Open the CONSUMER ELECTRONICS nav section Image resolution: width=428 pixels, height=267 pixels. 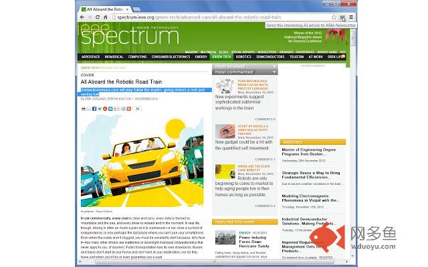pyautogui.click(x=171, y=57)
